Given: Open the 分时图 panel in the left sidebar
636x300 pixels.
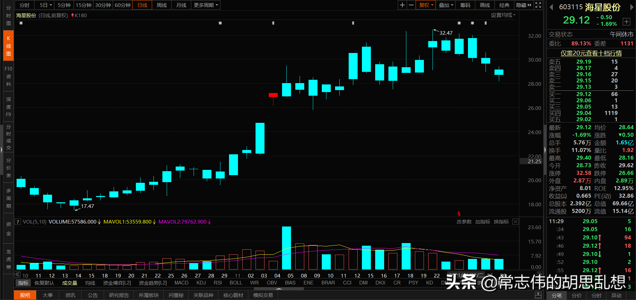Looking at the screenshot, I should tap(8, 16).
